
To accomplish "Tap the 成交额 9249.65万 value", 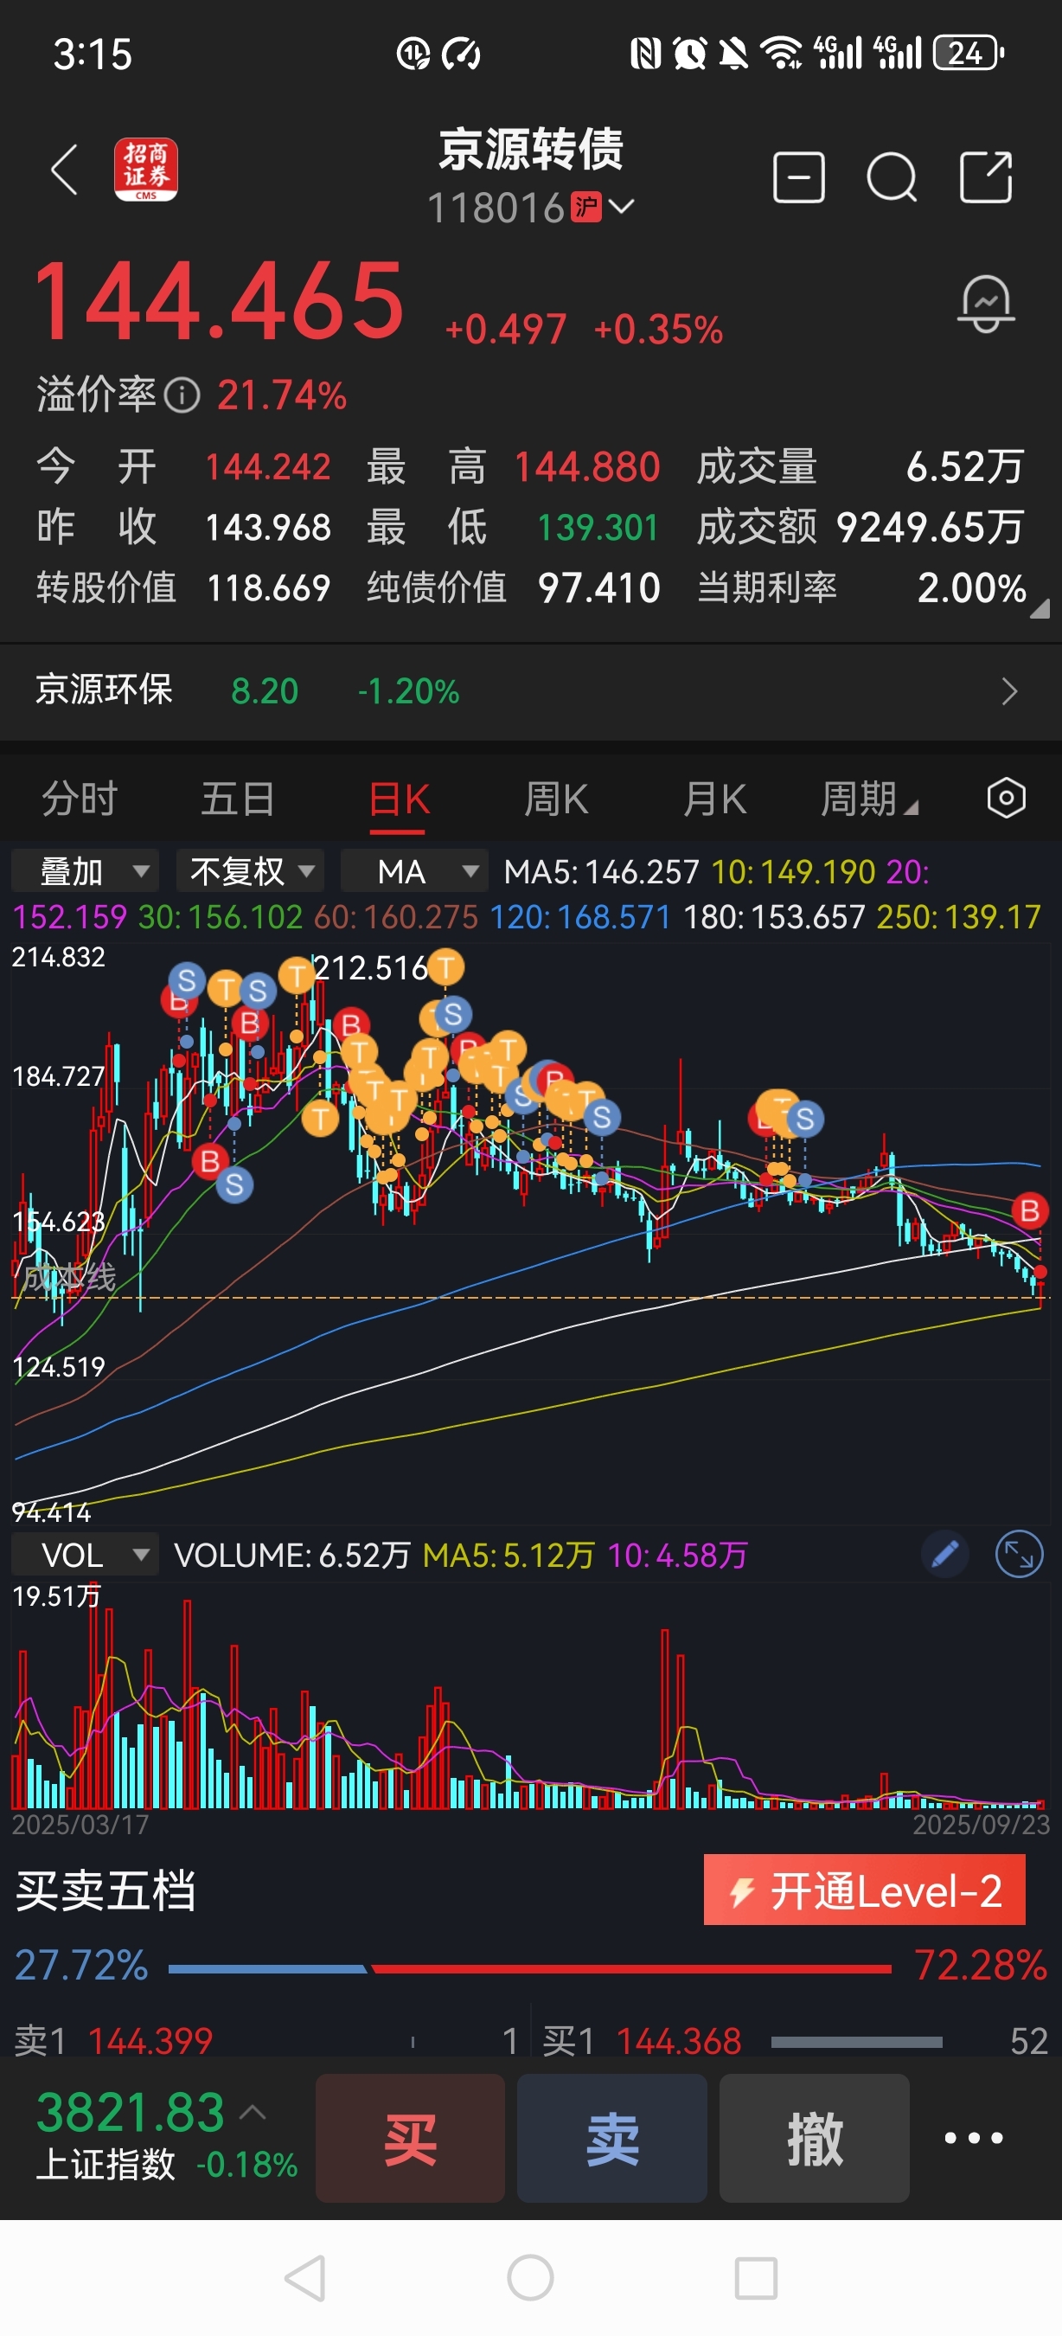I will coord(930,527).
